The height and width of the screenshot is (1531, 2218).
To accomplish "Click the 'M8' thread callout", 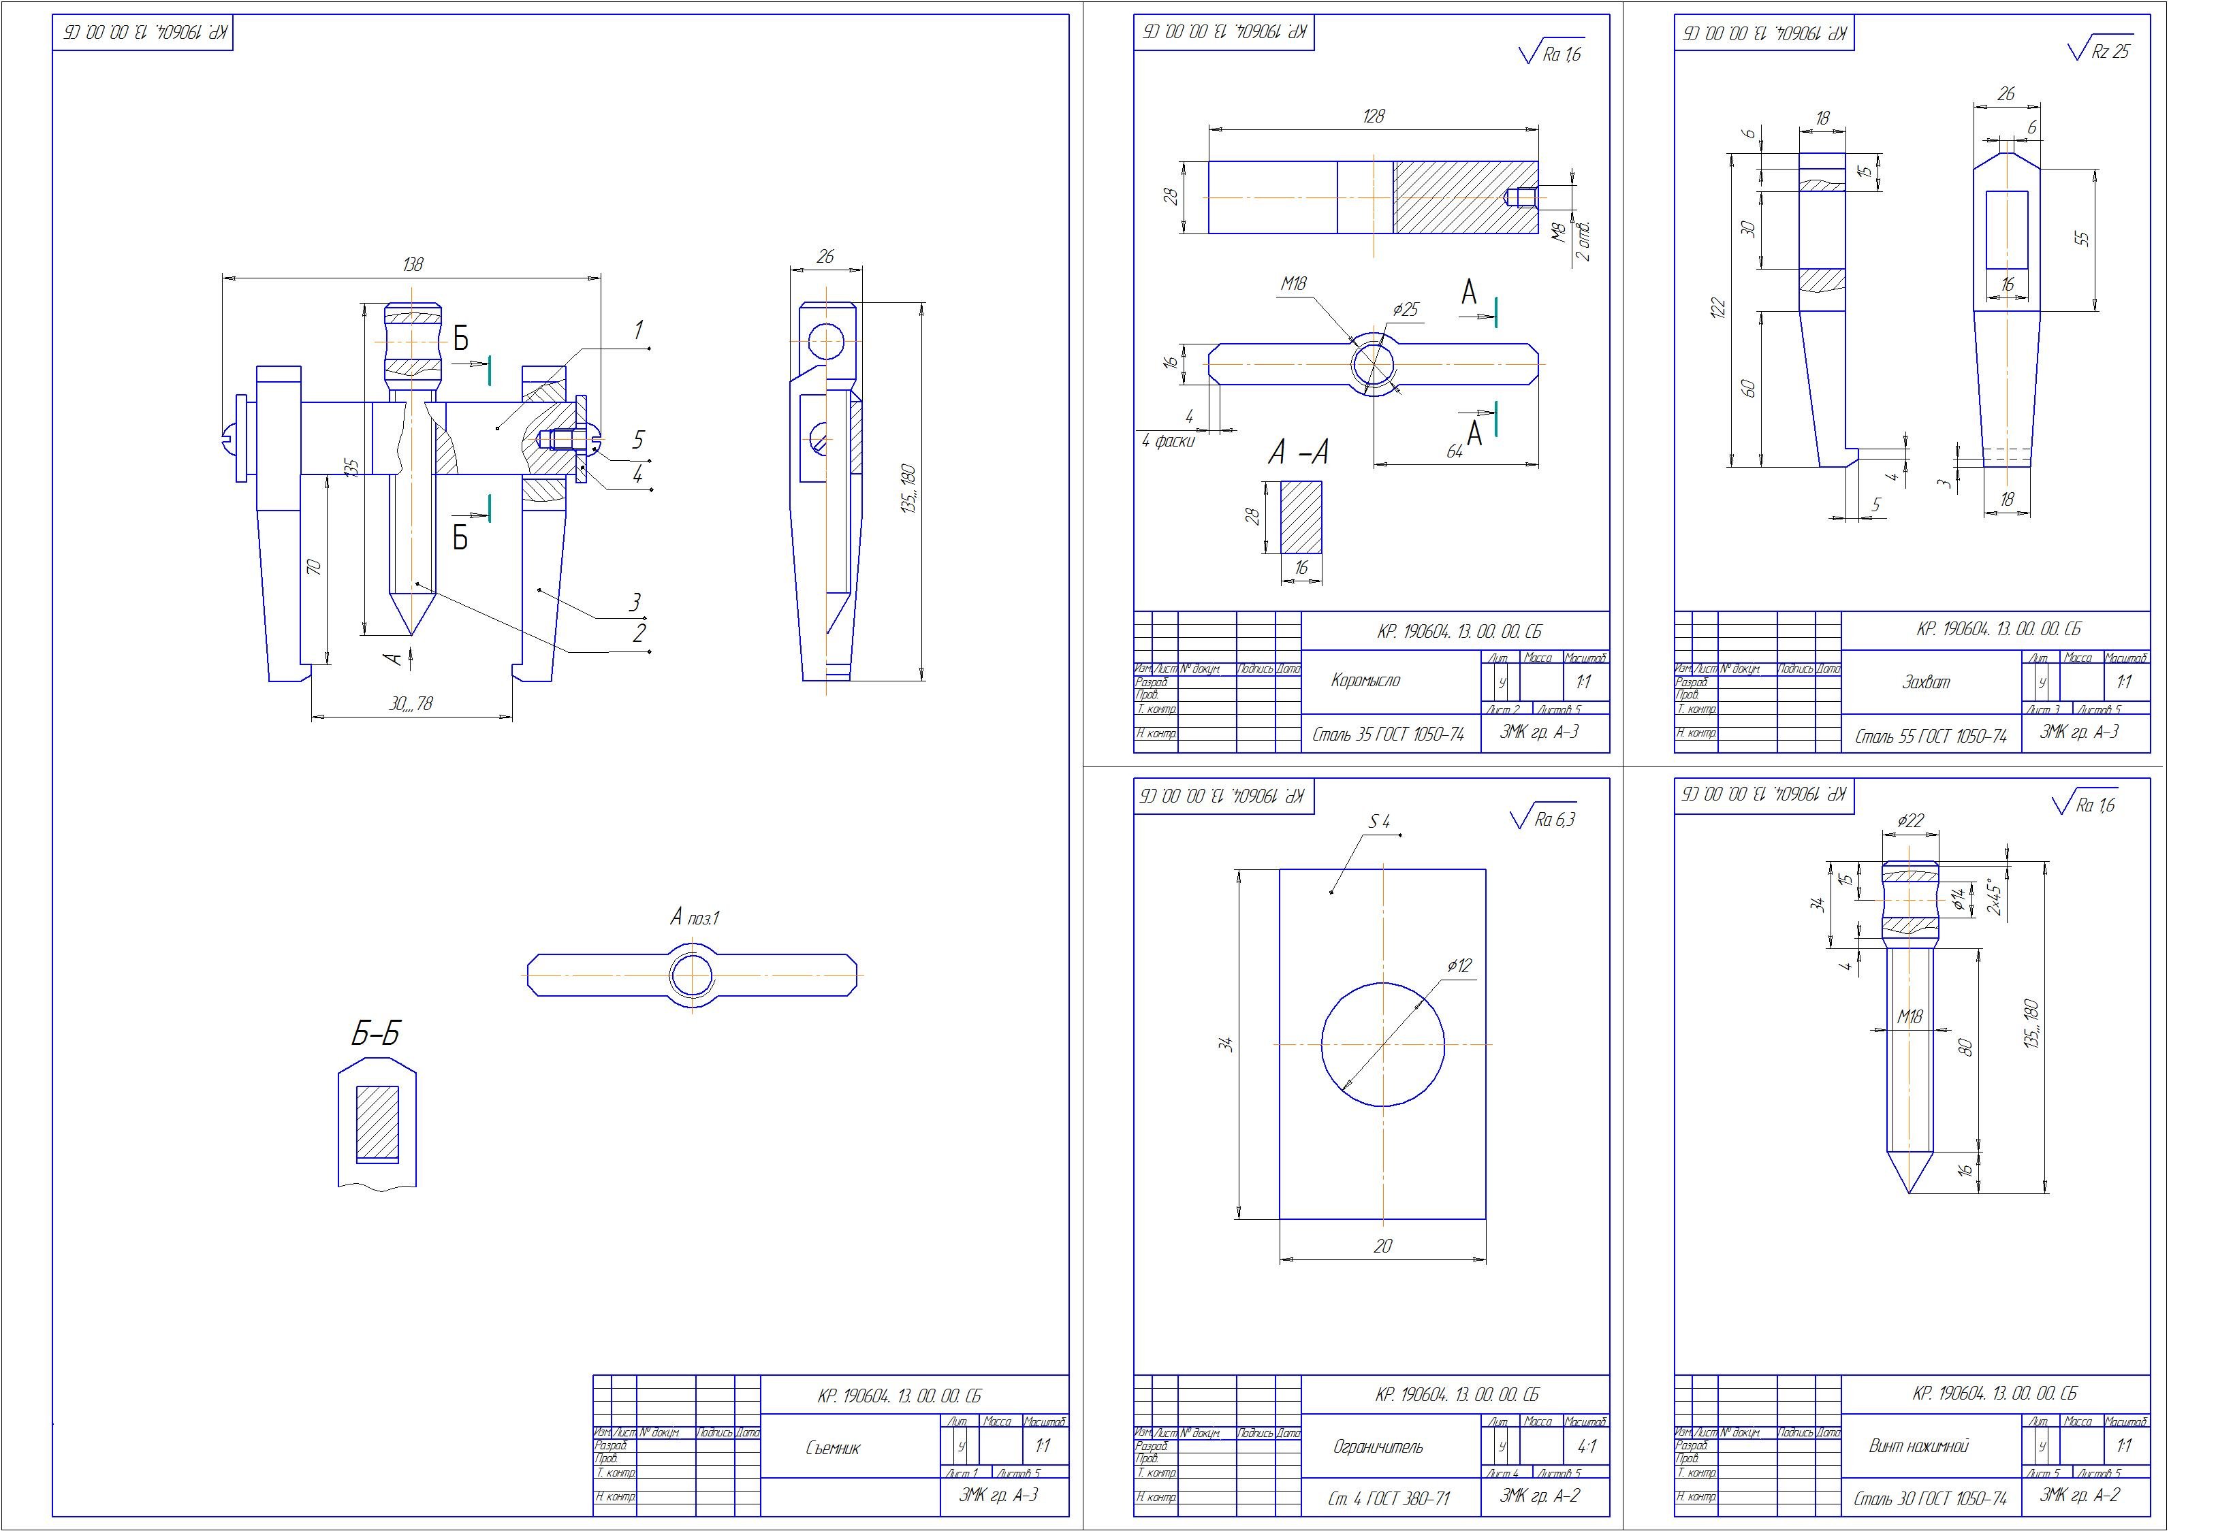I will pyautogui.click(x=1558, y=232).
